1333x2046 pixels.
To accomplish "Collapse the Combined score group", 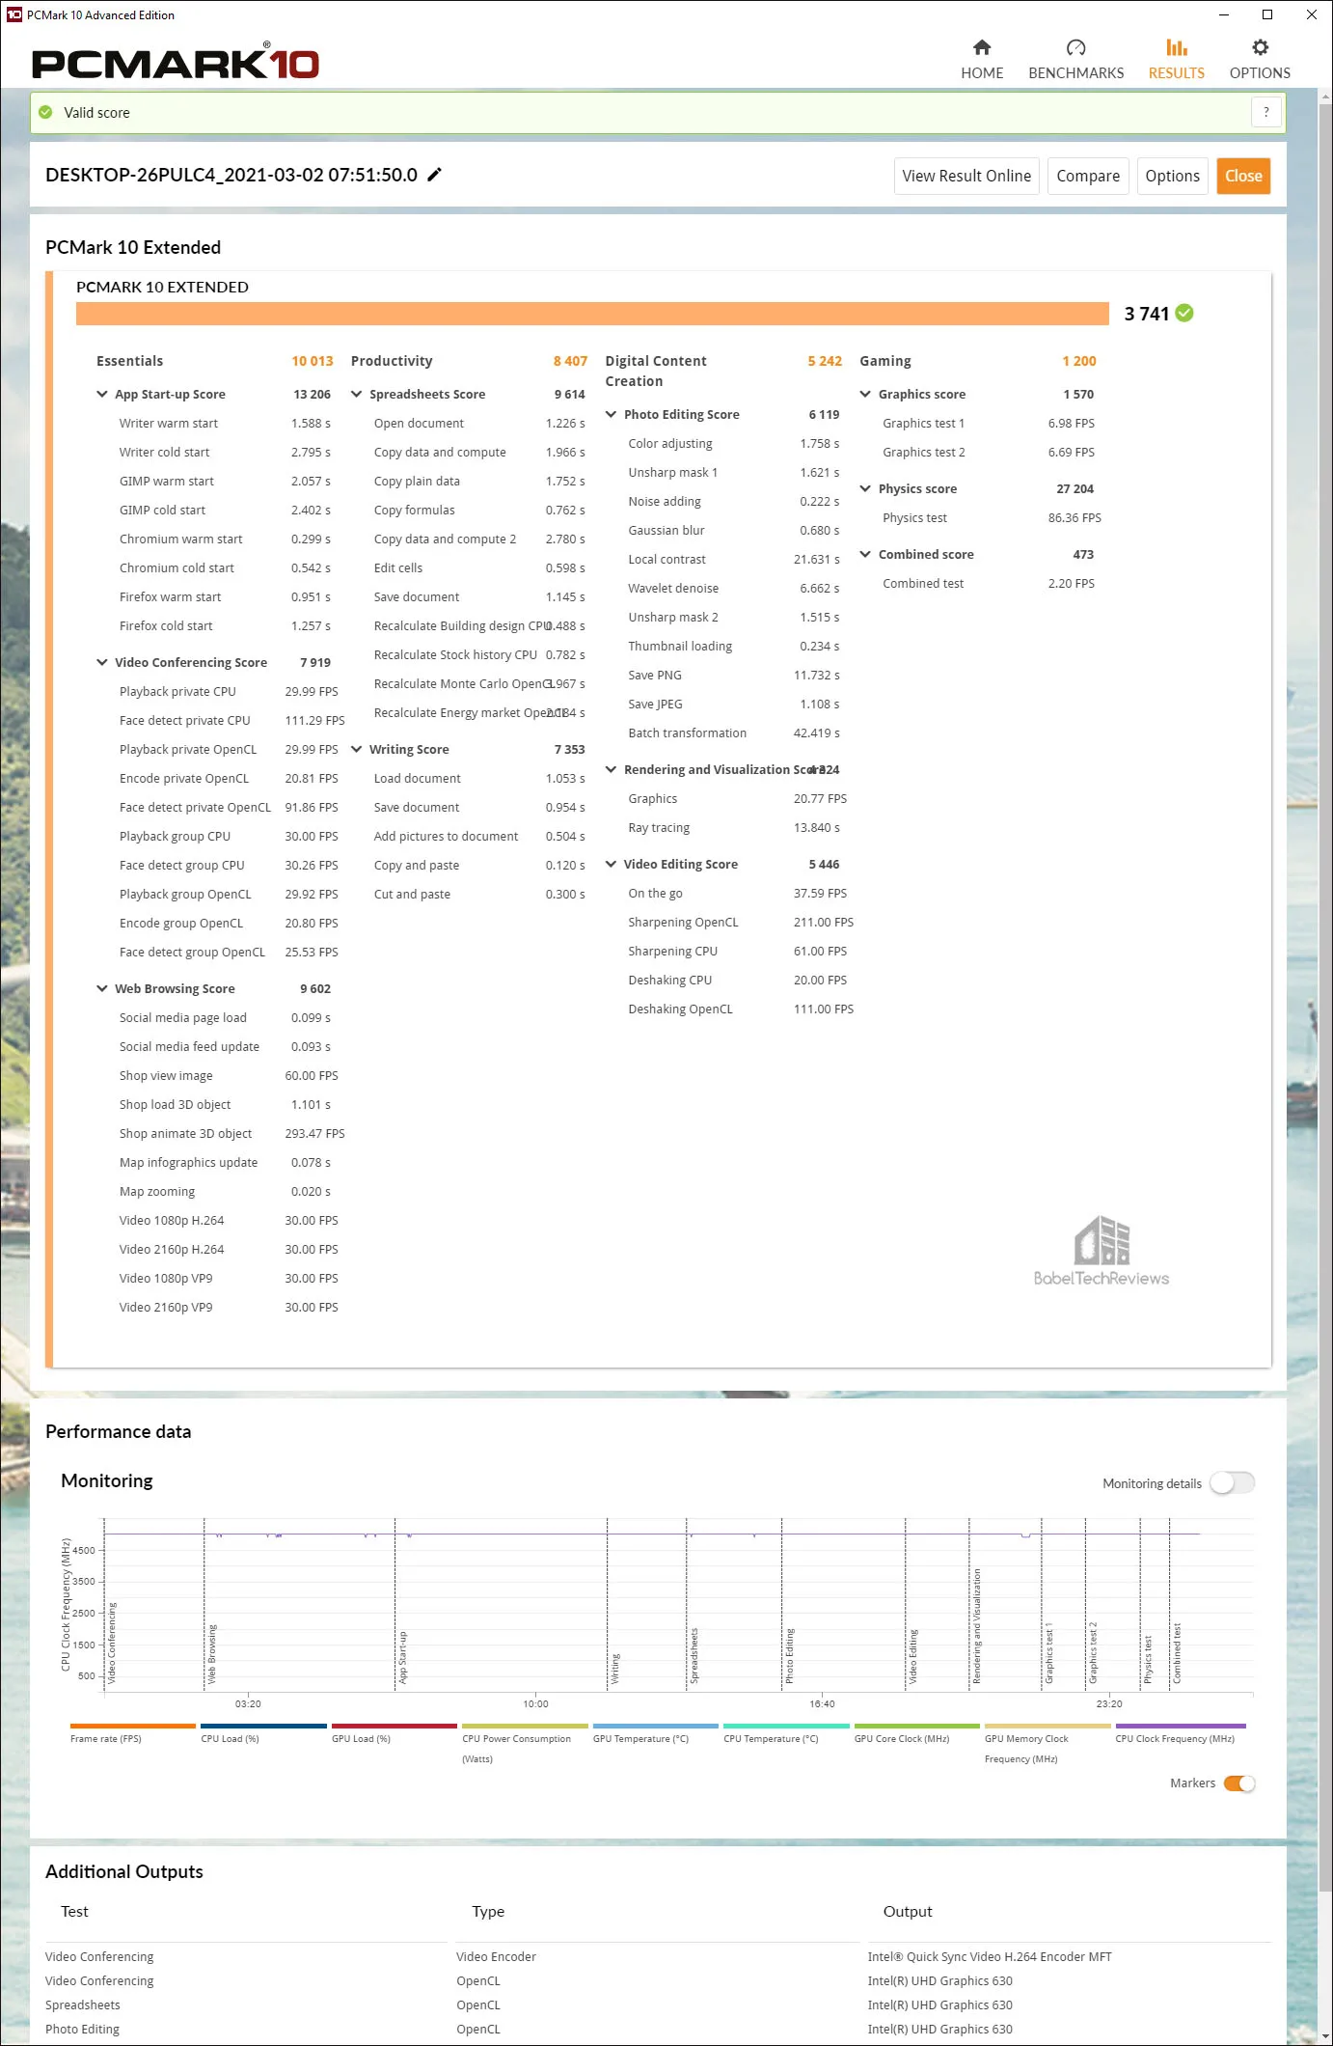I will coord(866,554).
